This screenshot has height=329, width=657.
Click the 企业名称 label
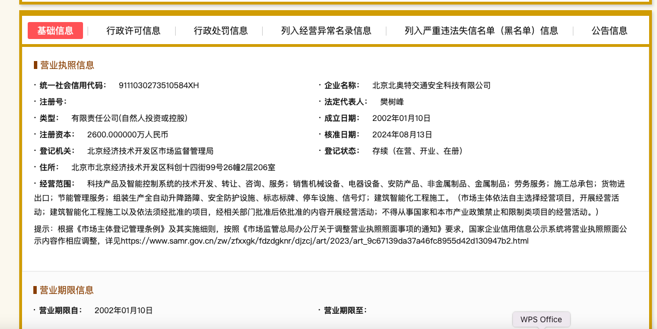point(342,86)
